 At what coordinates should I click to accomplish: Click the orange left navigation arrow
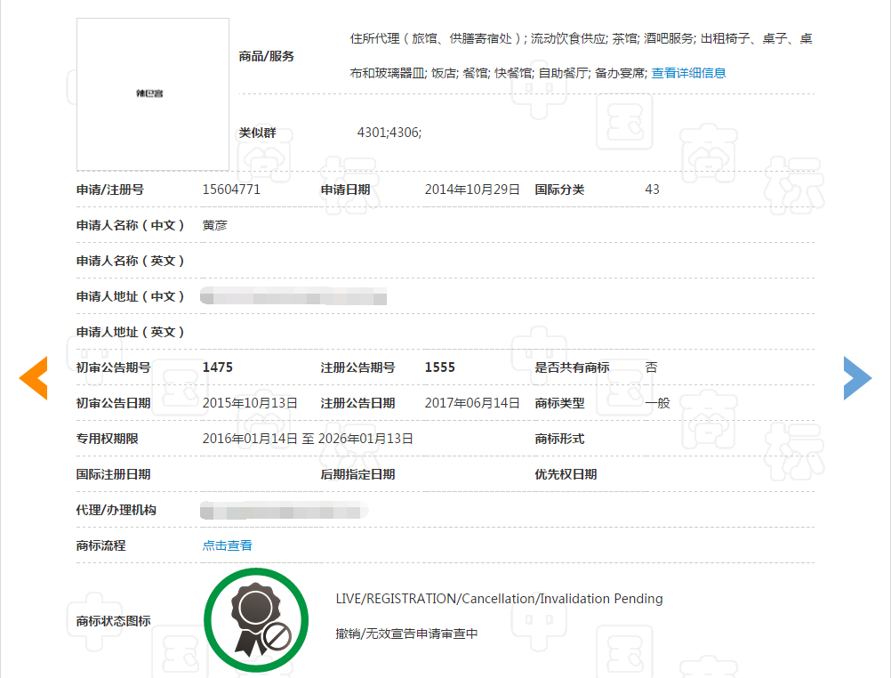33,377
